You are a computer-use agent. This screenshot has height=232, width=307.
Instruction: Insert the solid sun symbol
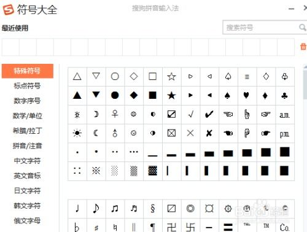pyautogui.click(x=77, y=133)
